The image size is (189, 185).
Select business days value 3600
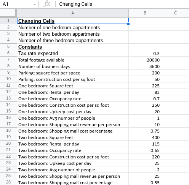point(145,66)
